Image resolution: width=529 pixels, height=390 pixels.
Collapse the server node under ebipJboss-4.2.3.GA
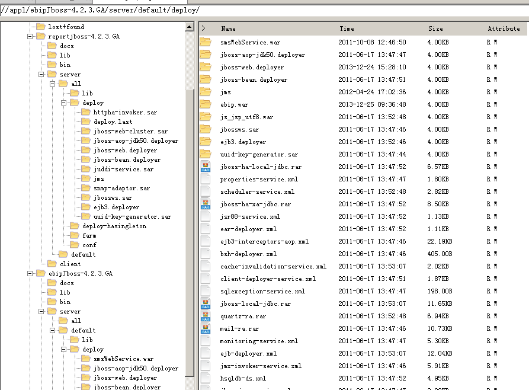[x=41, y=311]
